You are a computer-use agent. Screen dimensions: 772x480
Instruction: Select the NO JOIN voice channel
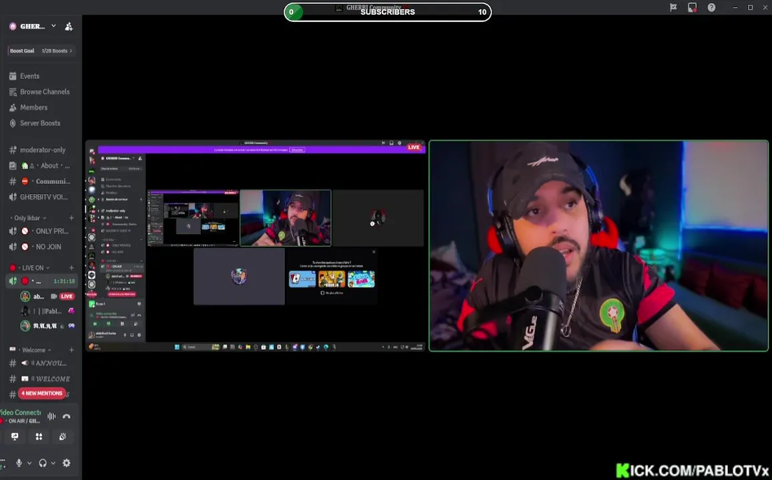coord(41,247)
